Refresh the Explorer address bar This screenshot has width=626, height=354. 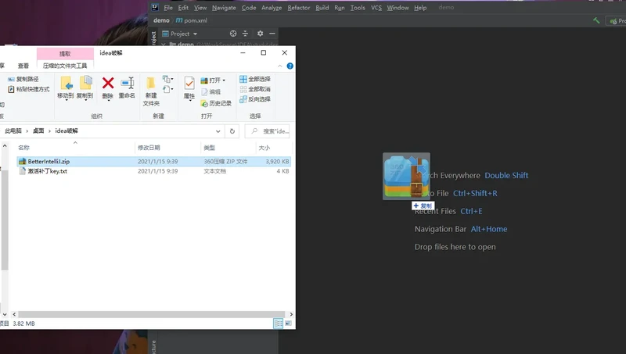[x=232, y=131]
